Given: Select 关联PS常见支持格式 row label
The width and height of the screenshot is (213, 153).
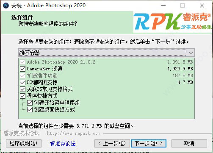Looking at the screenshot, I should (50, 89).
